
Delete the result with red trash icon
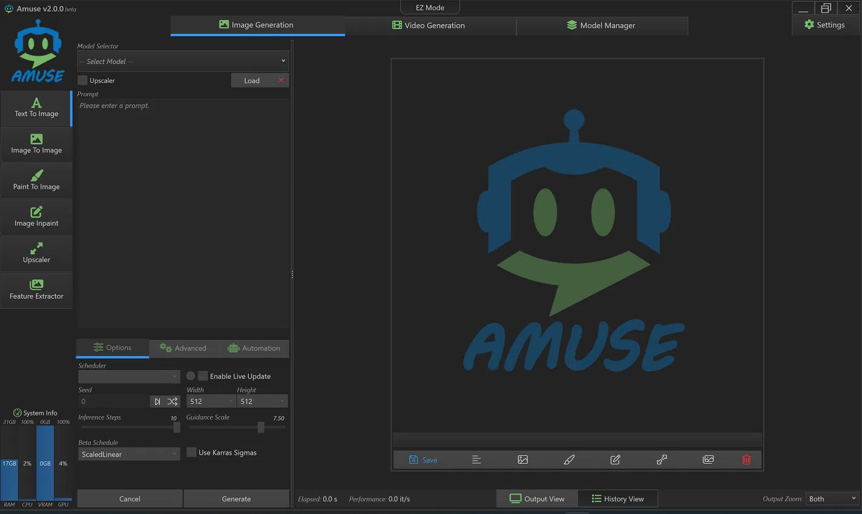click(746, 460)
